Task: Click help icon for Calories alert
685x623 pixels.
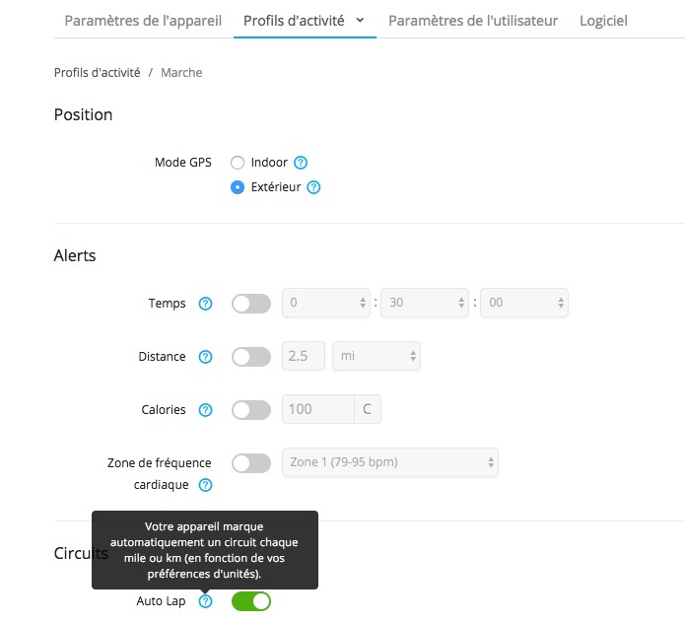Action: (205, 410)
